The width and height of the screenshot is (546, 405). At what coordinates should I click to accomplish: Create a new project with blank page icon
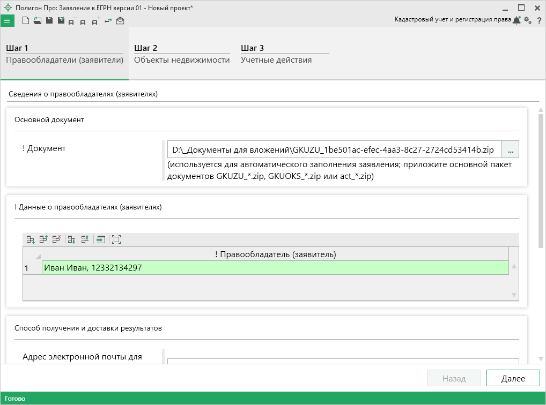(x=25, y=21)
